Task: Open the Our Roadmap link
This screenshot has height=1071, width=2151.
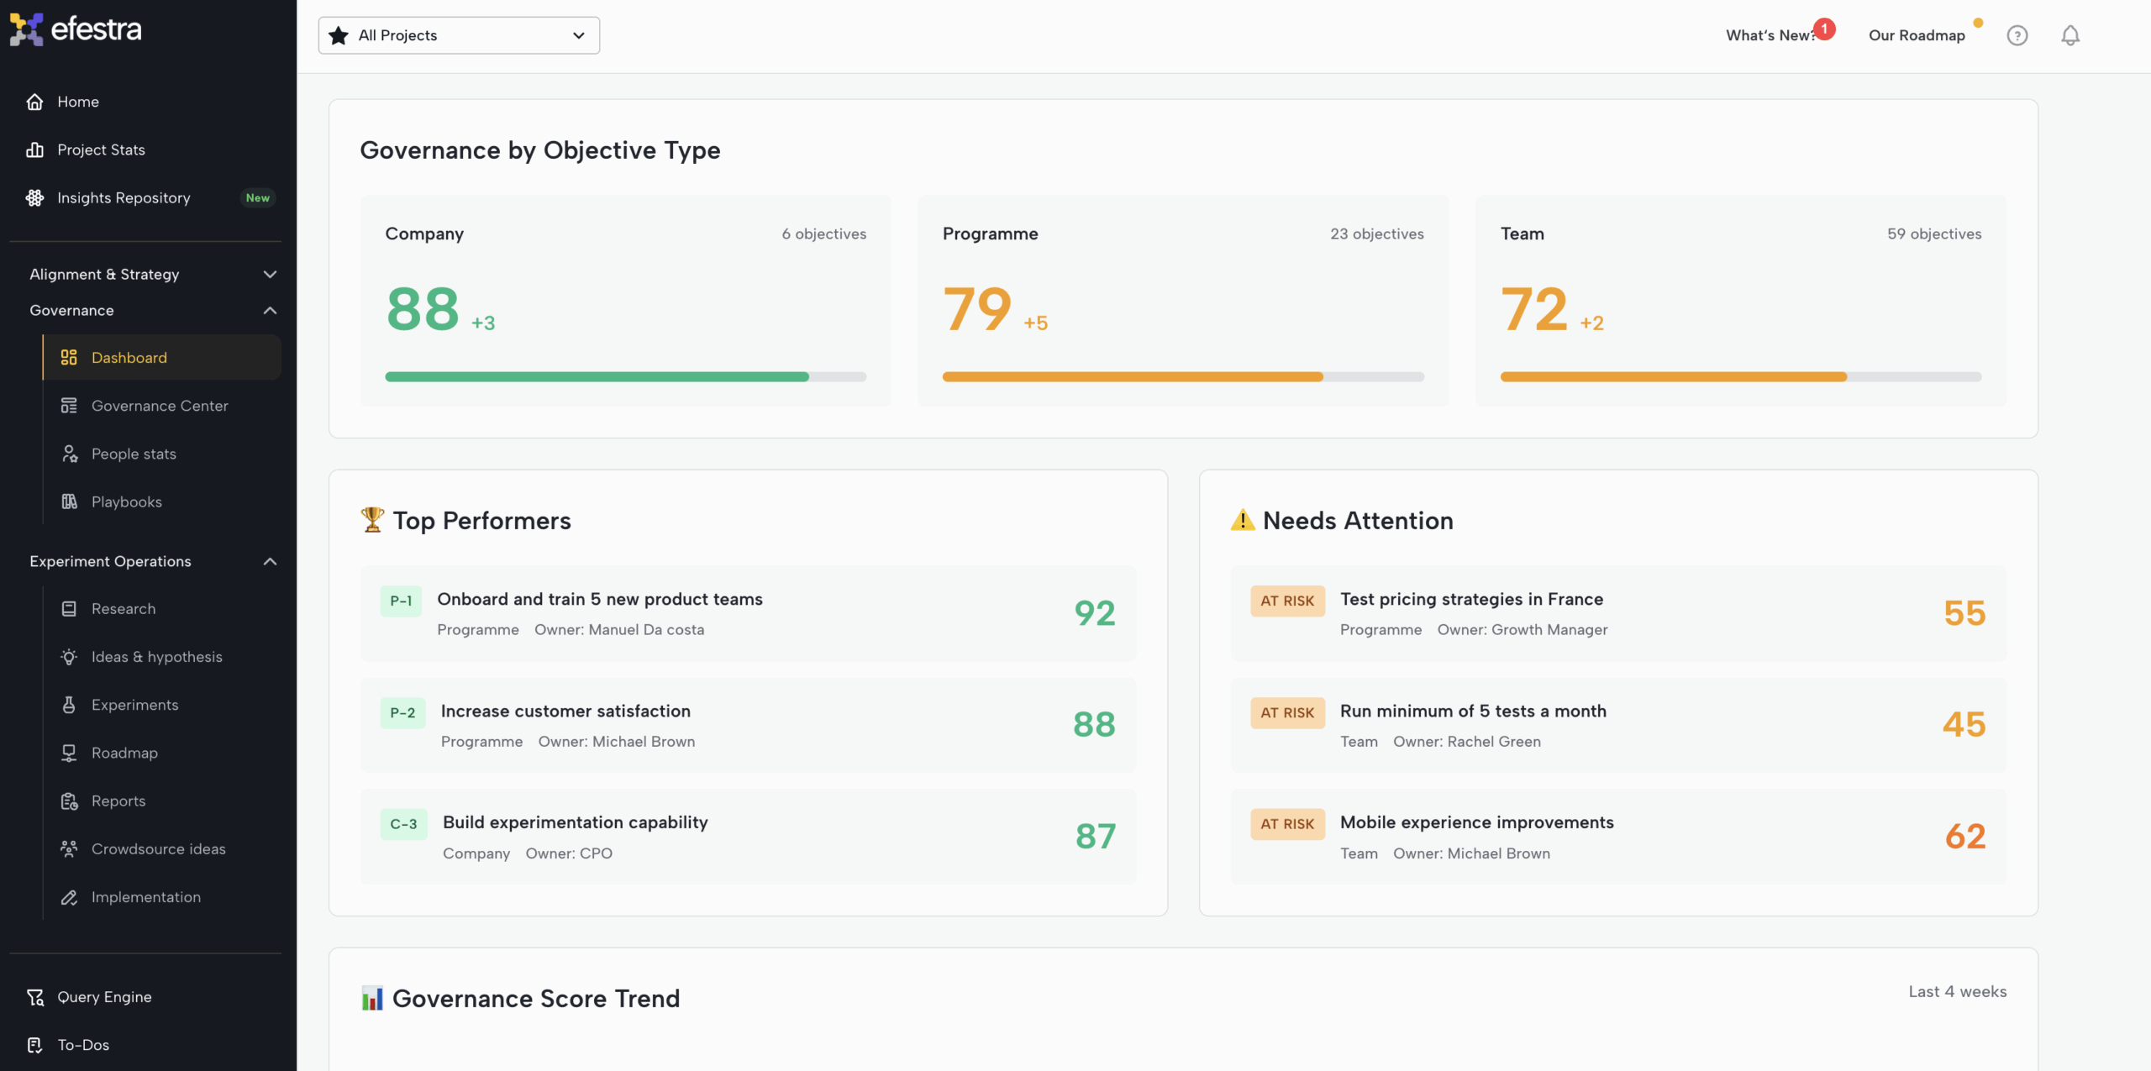Action: point(1917,35)
